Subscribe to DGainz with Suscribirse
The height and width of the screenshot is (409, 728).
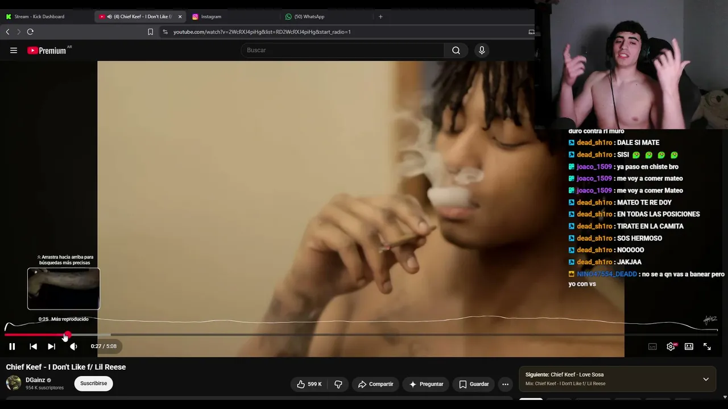pos(94,383)
